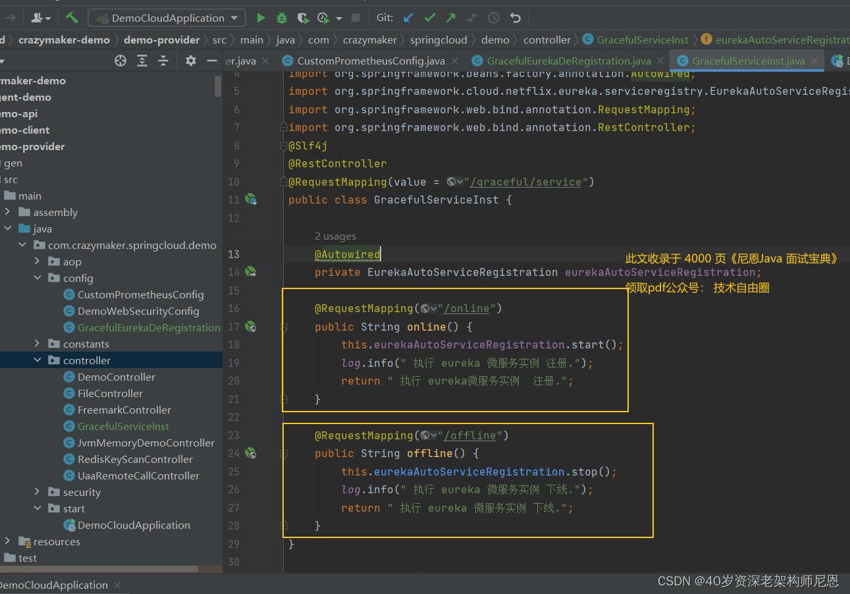Click the green Run button
The height and width of the screenshot is (594, 850).
(261, 18)
